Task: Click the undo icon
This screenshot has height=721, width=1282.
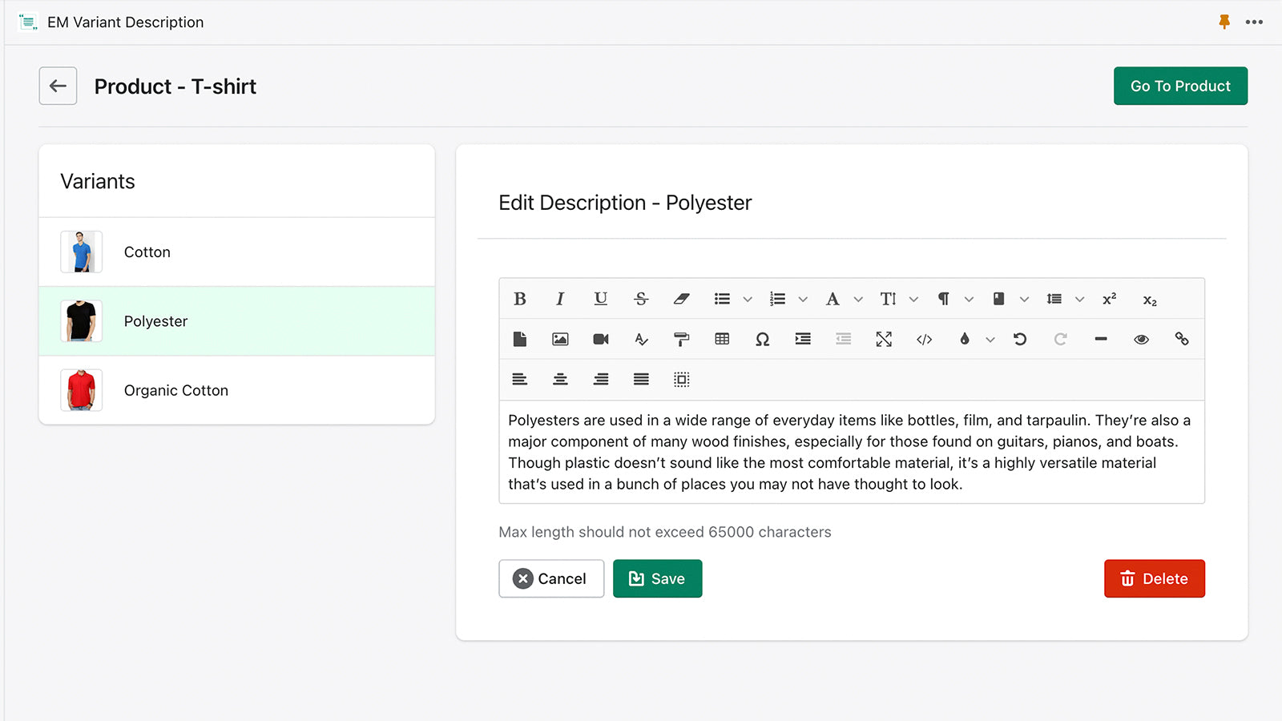Action: (x=1020, y=339)
